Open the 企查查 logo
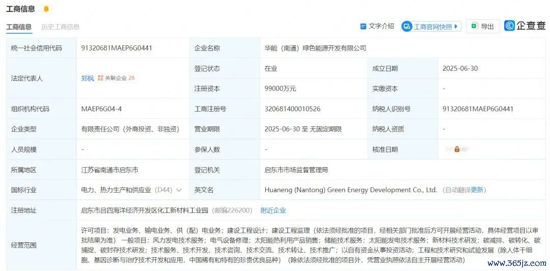Viewport: 550px width, 271px height. point(525,25)
